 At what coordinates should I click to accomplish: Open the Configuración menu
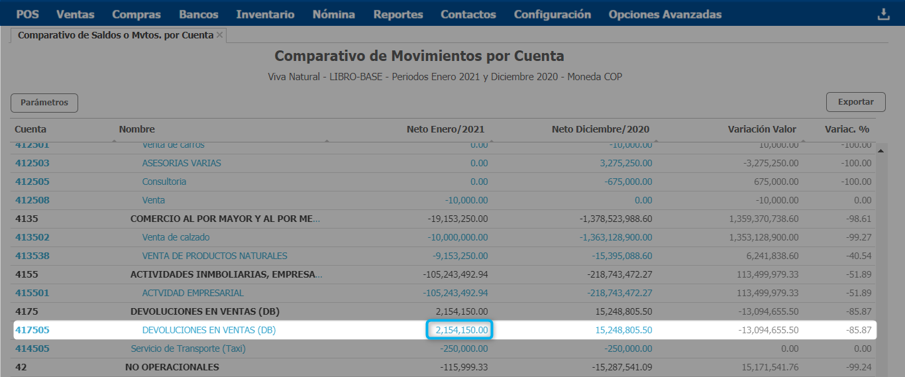click(x=552, y=15)
